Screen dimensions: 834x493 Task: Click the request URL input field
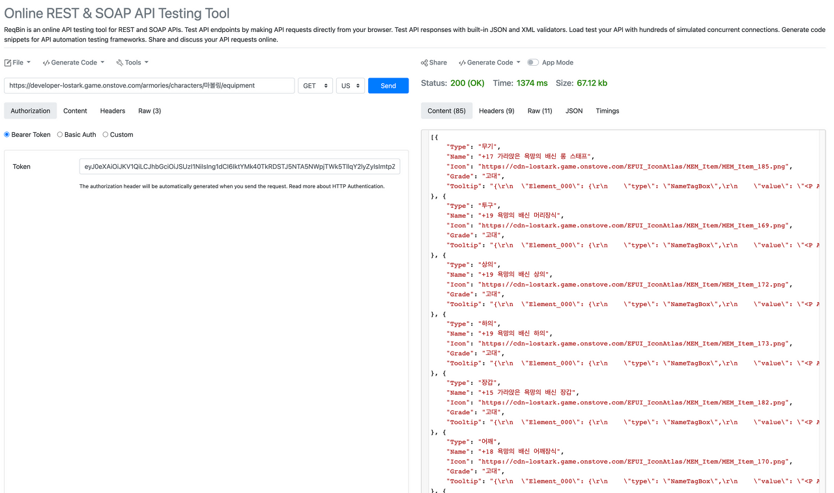point(149,85)
